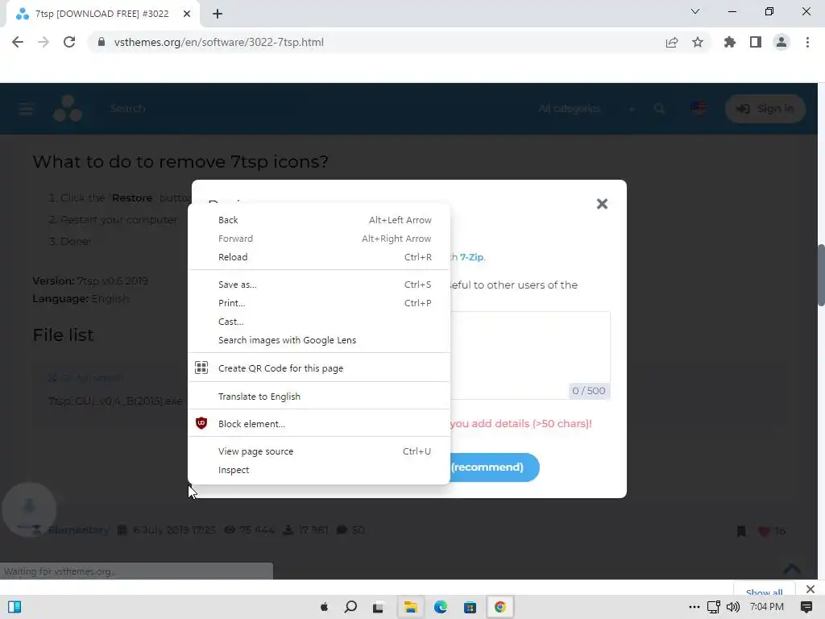
Task: Select the 7tsp [DOWNLOAD FREE] tab
Action: 102,14
